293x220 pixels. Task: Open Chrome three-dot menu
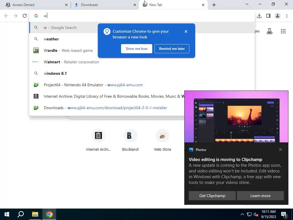click(287, 16)
